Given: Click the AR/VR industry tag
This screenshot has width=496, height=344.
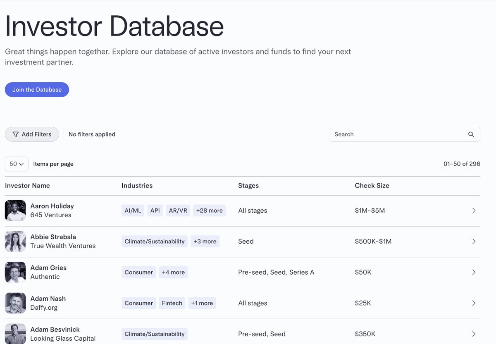Looking at the screenshot, I should pyautogui.click(x=178, y=211).
